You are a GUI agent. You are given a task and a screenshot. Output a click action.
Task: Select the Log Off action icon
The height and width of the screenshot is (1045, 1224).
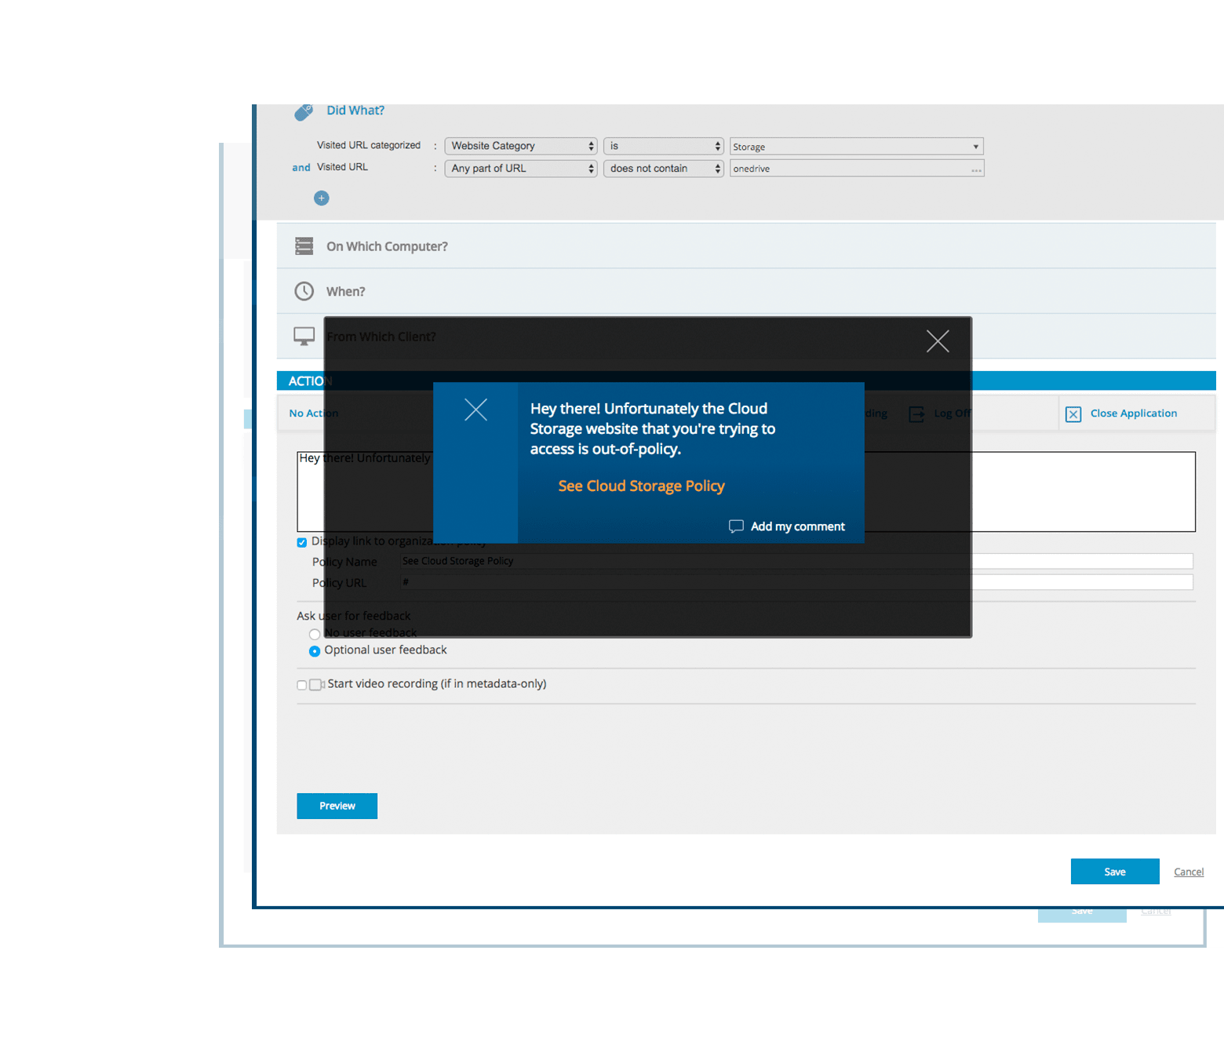[916, 413]
